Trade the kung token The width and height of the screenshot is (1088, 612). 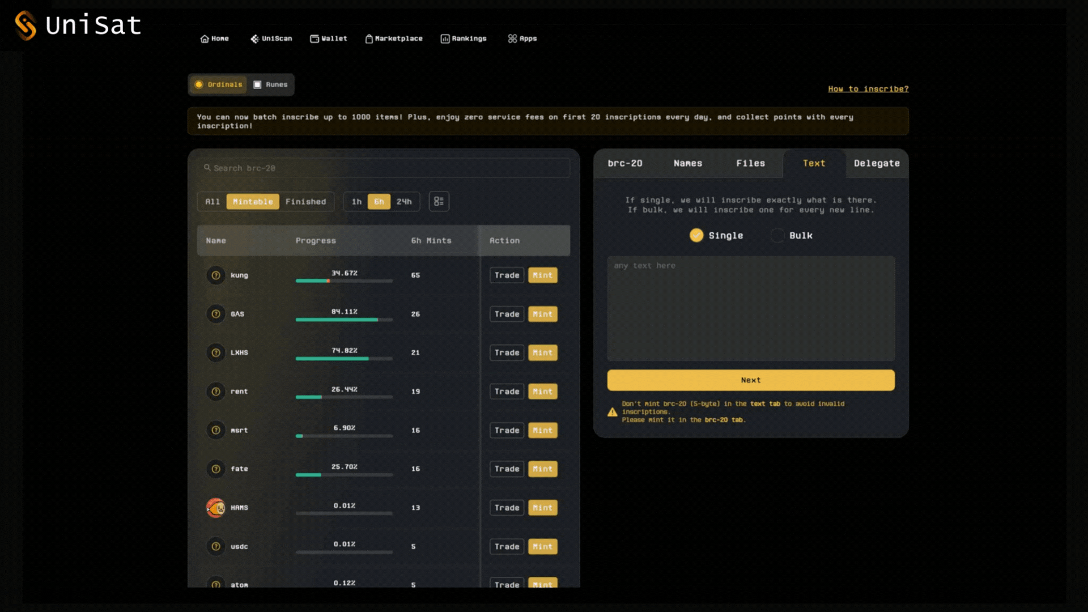(x=507, y=275)
